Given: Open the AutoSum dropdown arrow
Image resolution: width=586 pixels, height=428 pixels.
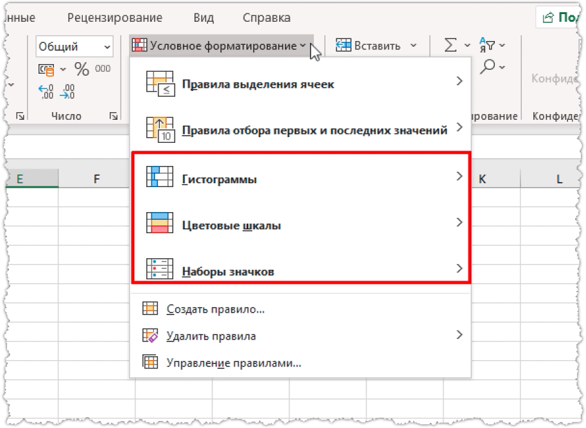Looking at the screenshot, I should (x=467, y=45).
